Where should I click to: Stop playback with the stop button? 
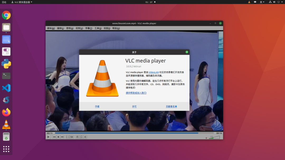pyautogui.click(x=58, y=137)
